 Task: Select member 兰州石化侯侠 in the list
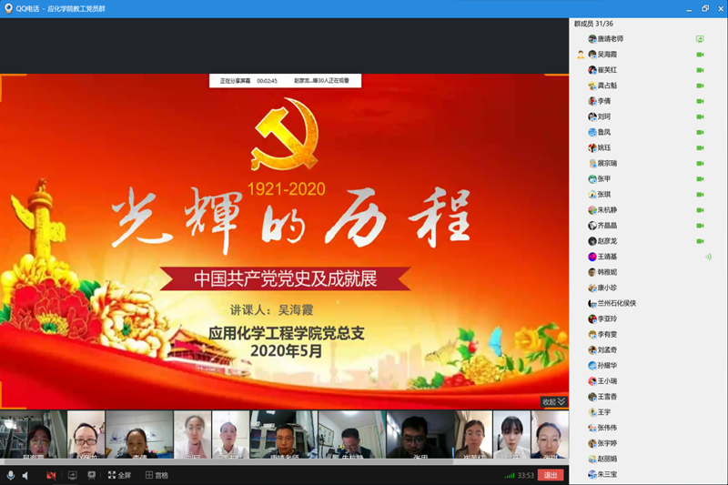pyautogui.click(x=617, y=303)
